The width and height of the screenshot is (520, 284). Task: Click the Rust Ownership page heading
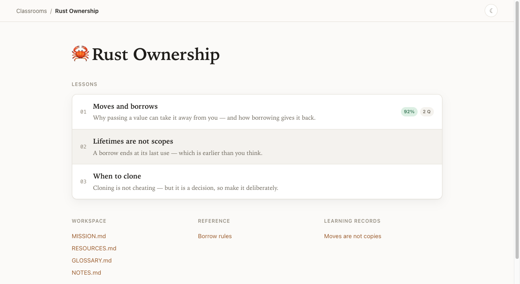156,54
